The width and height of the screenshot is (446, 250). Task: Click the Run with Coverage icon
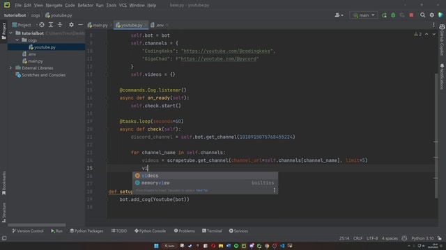(402, 15)
